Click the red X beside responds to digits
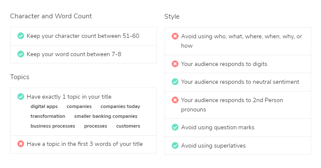Image resolution: width=321 pixels, height=168 pixels. [175, 64]
